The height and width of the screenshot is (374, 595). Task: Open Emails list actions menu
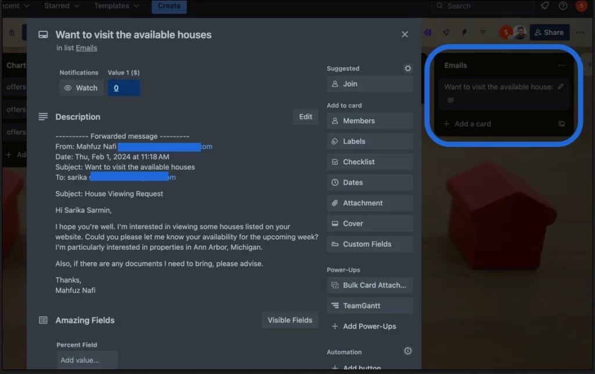tap(561, 65)
